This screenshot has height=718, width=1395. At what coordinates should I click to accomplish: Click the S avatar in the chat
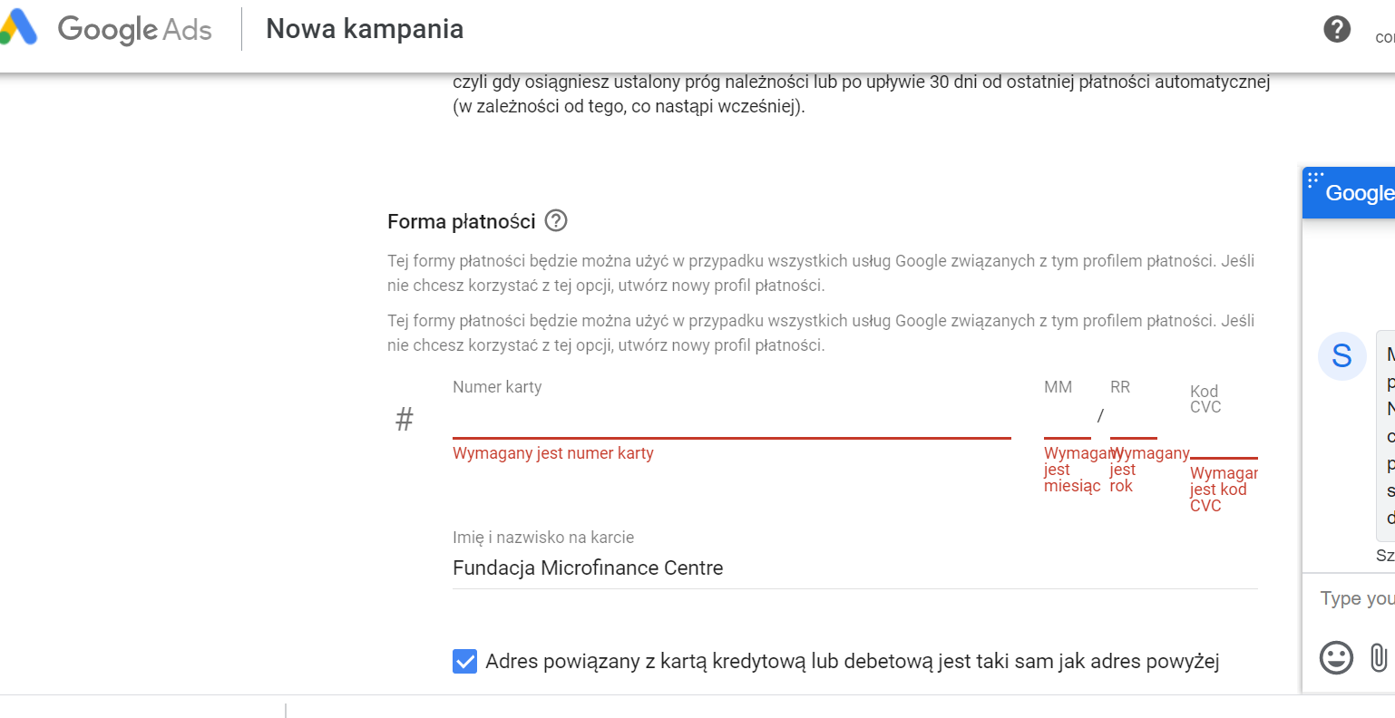[1341, 355]
